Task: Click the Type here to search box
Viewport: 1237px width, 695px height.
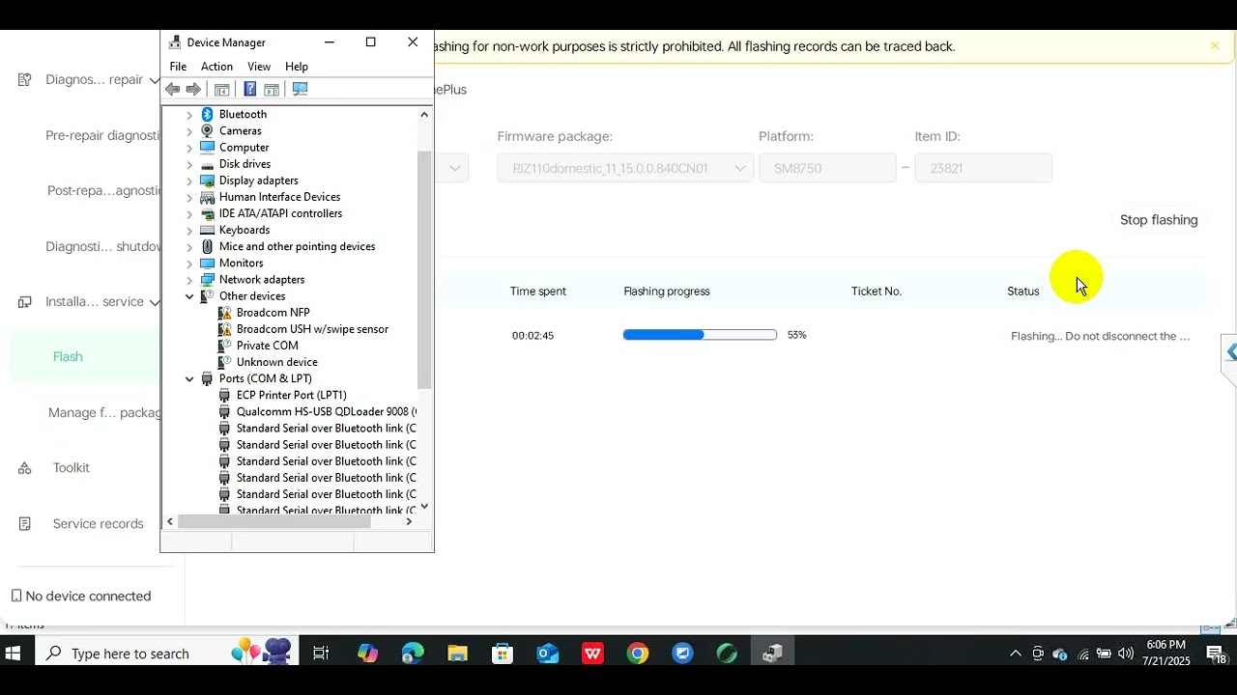Action: tap(166, 653)
